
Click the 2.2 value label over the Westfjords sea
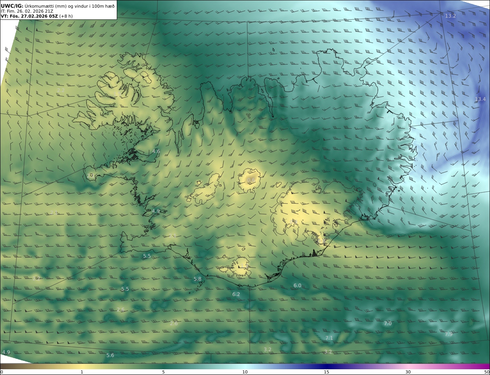click(60, 90)
